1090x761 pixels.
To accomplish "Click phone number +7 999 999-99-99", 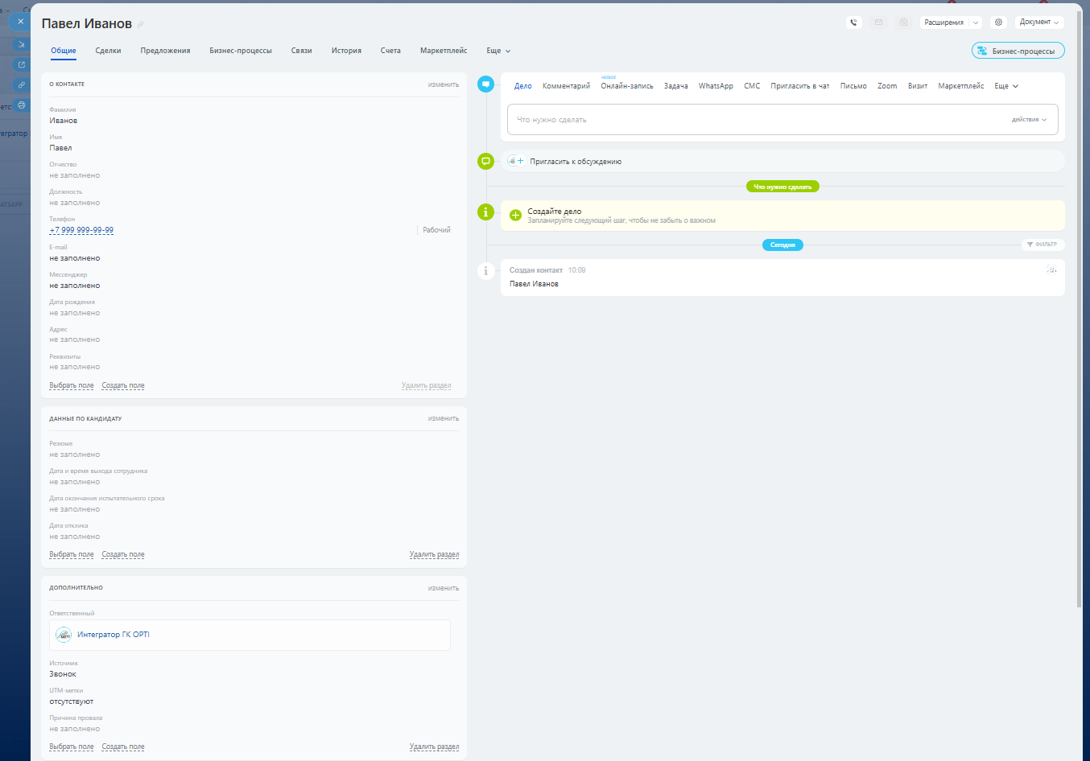I will (x=81, y=230).
